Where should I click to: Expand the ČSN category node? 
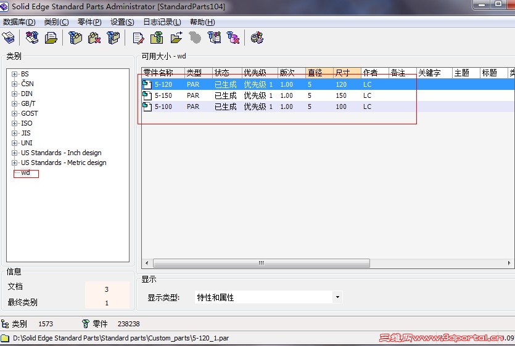point(14,84)
